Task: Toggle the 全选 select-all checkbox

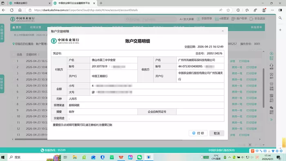Action: [x=13, y=54]
